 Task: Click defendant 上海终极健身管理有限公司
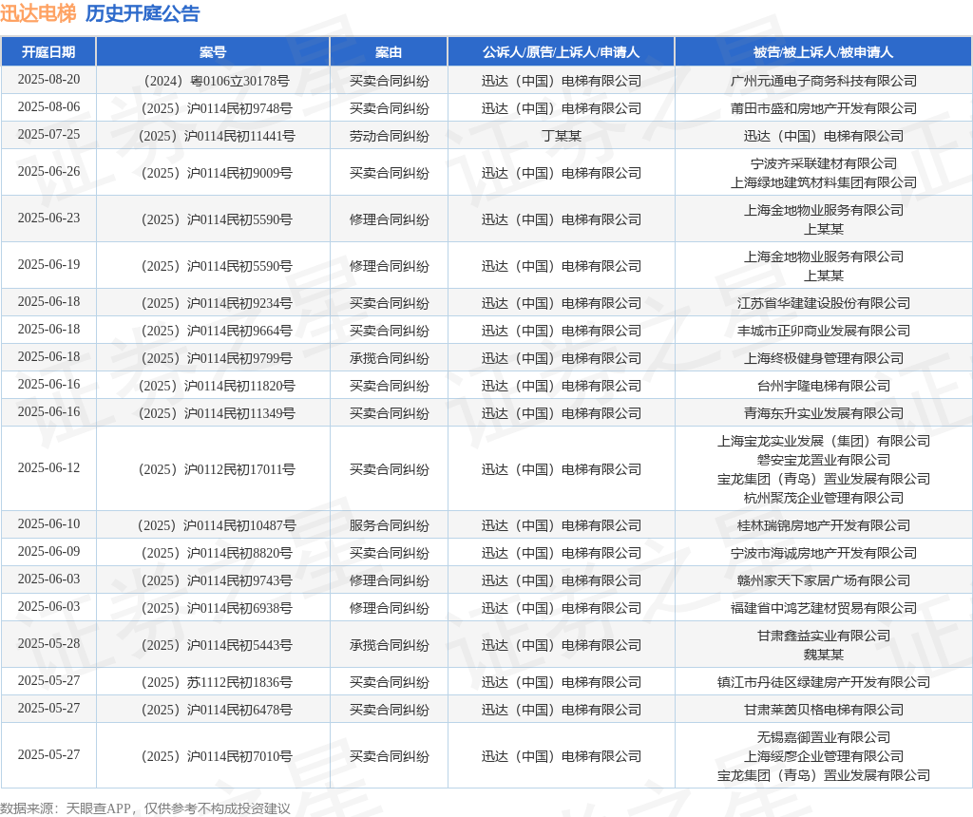point(824,358)
